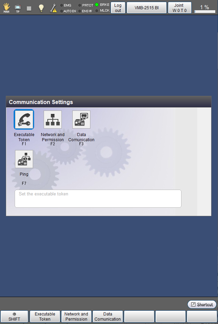
Task: Click the gray stop square icon
Action: pos(29,8)
